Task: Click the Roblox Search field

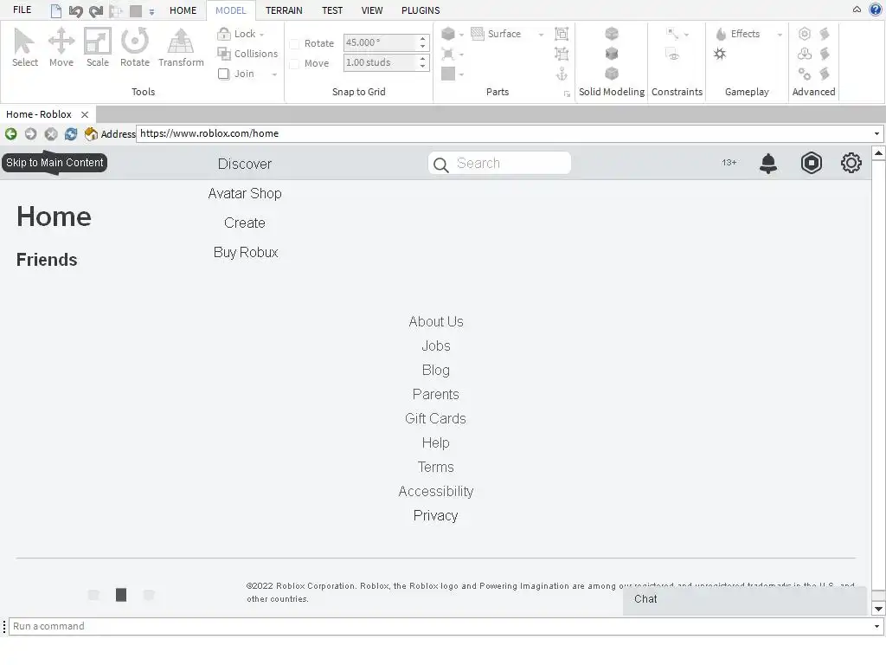Action: click(499, 164)
